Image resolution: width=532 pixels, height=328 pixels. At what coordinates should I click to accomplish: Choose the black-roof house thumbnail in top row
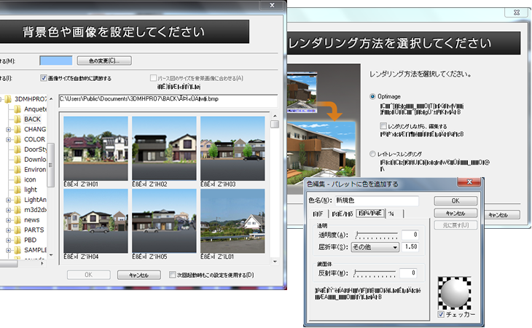tap(164, 148)
